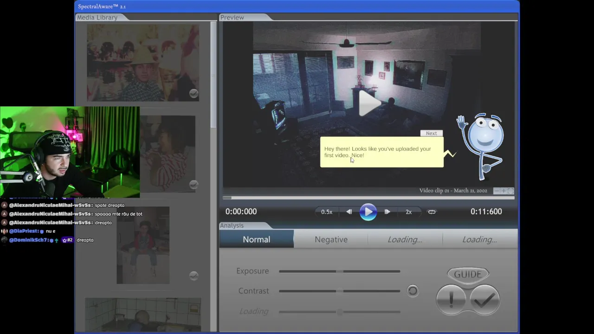Zoom out preview with minus icon

pyautogui.click(x=497, y=191)
